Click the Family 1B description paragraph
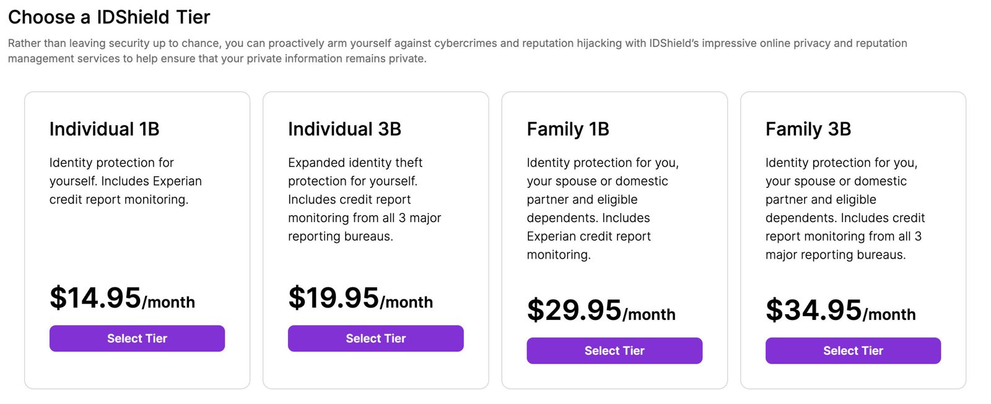The height and width of the screenshot is (404, 991). click(x=603, y=208)
